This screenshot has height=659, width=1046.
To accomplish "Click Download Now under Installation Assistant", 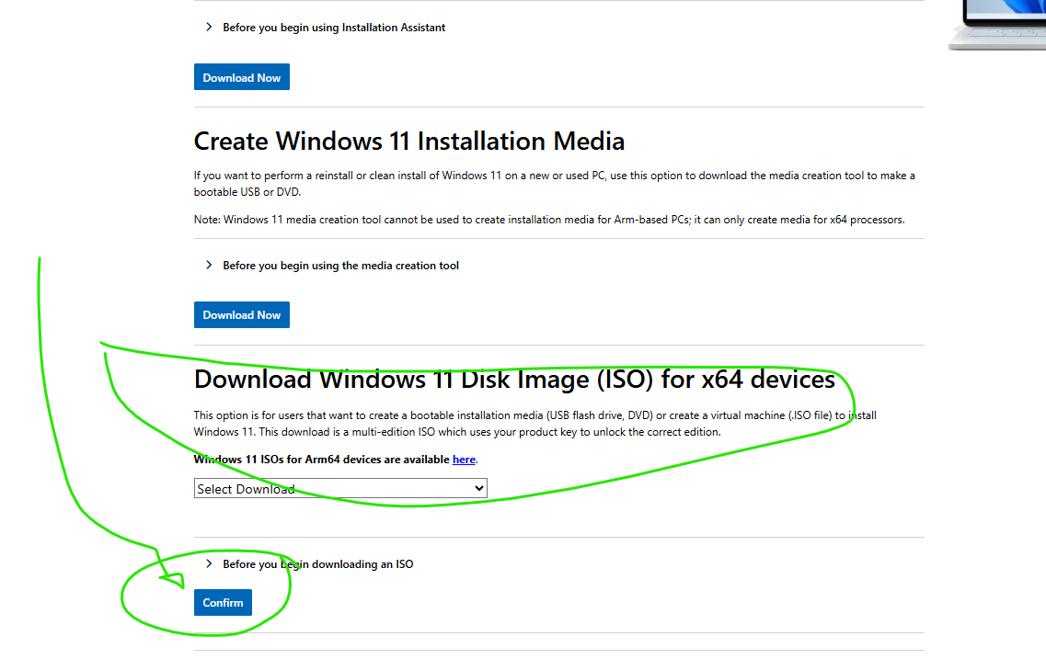I will 241,77.
